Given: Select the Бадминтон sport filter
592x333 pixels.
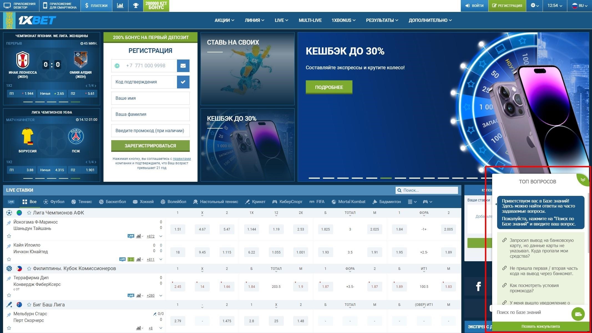Looking at the screenshot, I should point(387,202).
